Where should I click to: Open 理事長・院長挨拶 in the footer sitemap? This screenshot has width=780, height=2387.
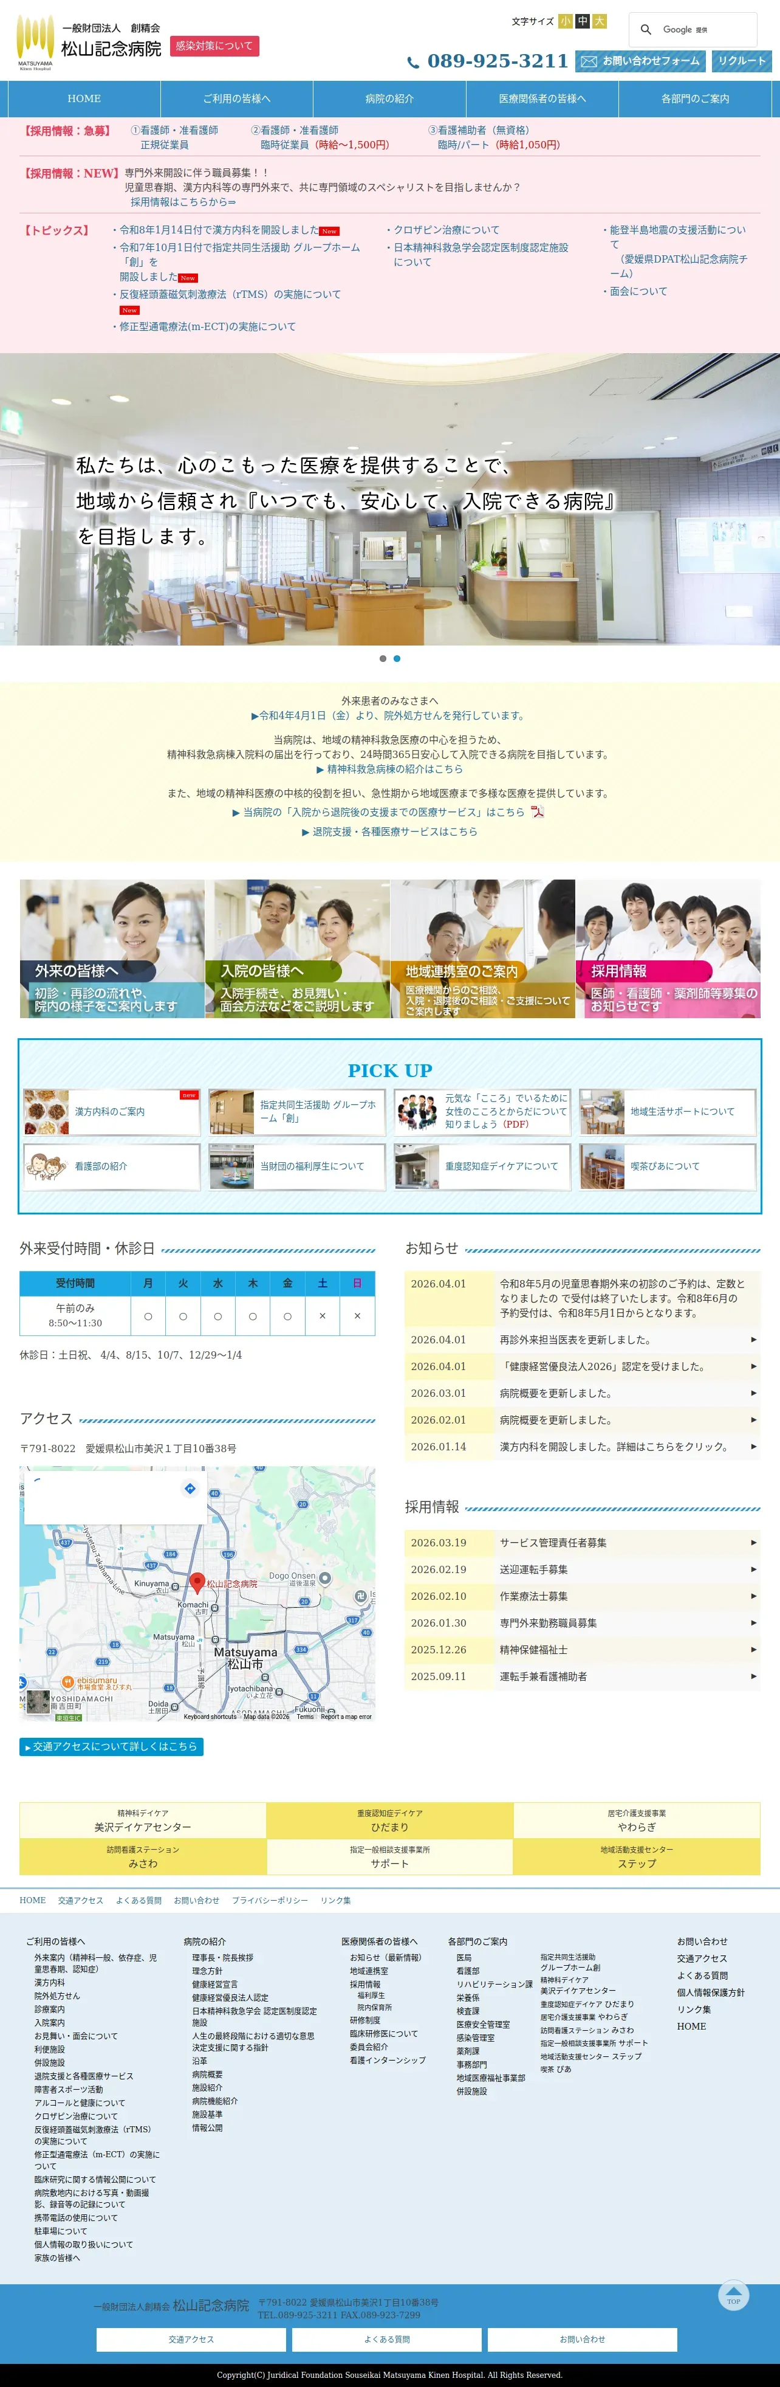coord(222,1958)
